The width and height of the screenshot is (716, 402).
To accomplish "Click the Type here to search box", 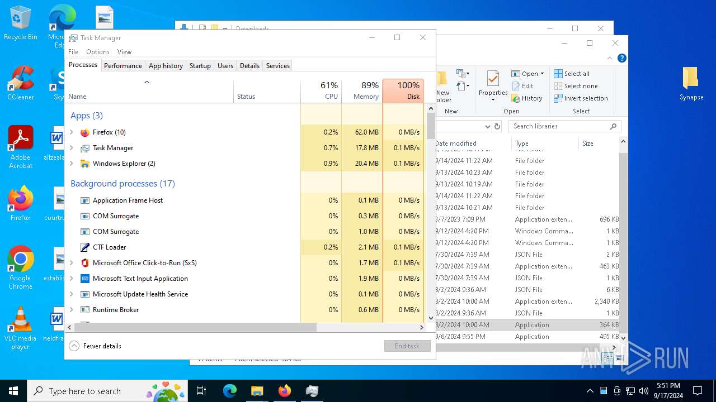I will tap(107, 391).
